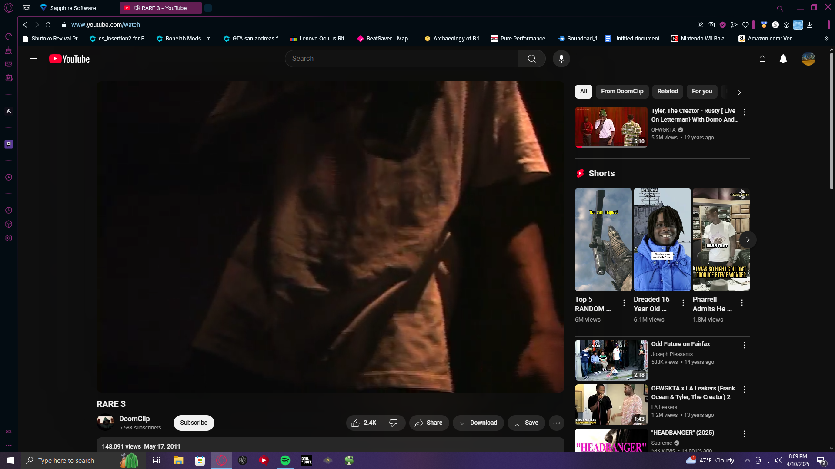The image size is (835, 469).
Task: Open the Odd Future on Fairfax thumbnail
Action: point(611,360)
